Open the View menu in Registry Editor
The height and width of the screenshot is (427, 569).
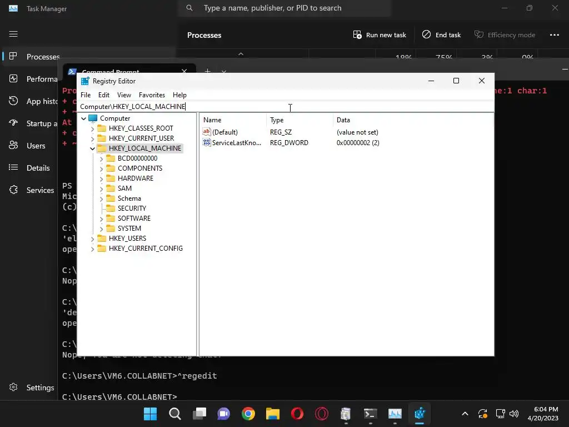tap(124, 95)
